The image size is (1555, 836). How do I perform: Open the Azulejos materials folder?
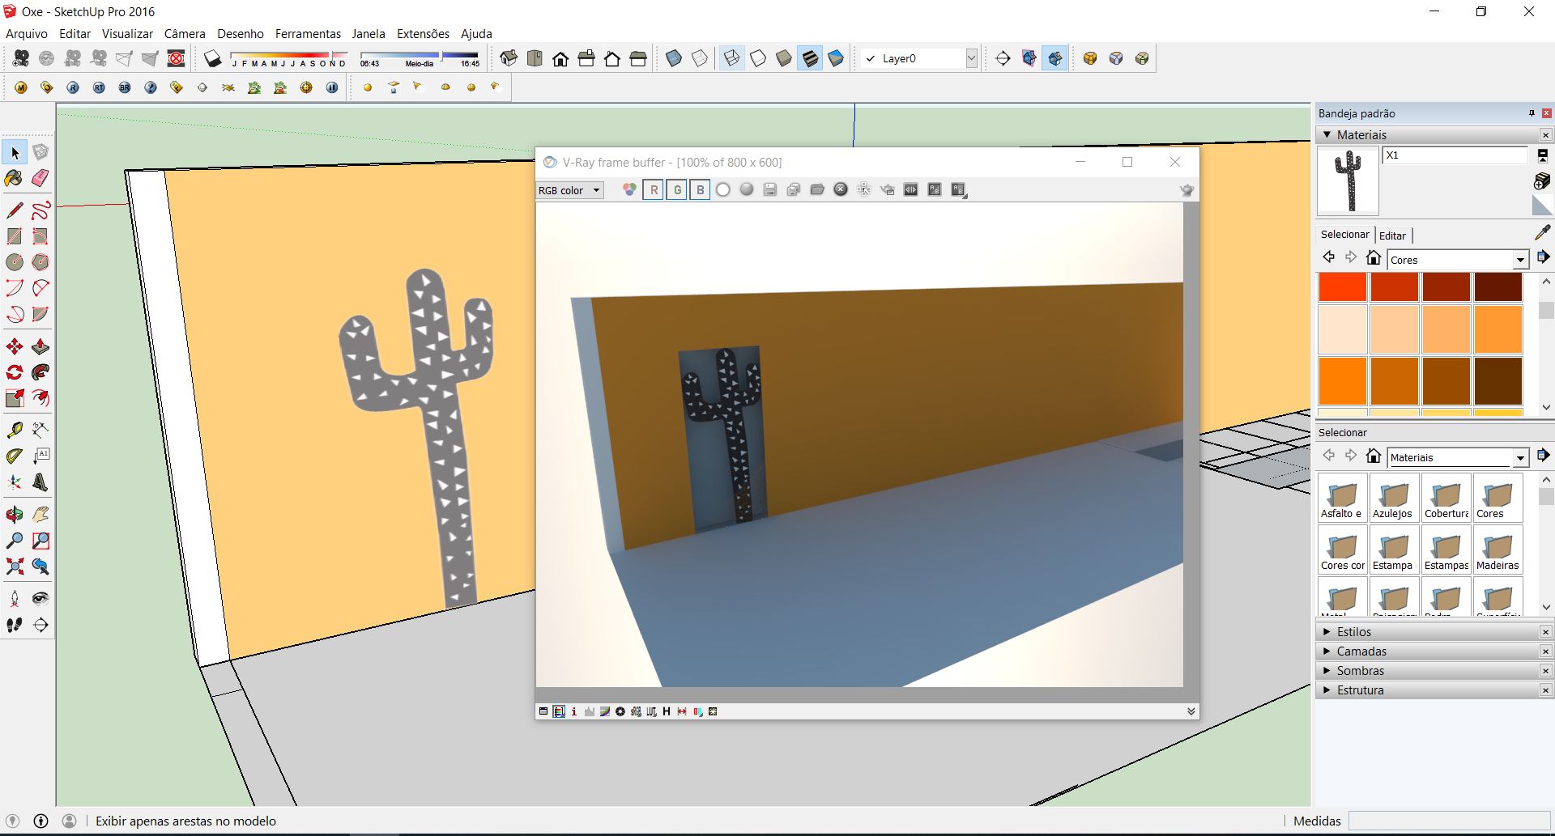click(x=1393, y=499)
